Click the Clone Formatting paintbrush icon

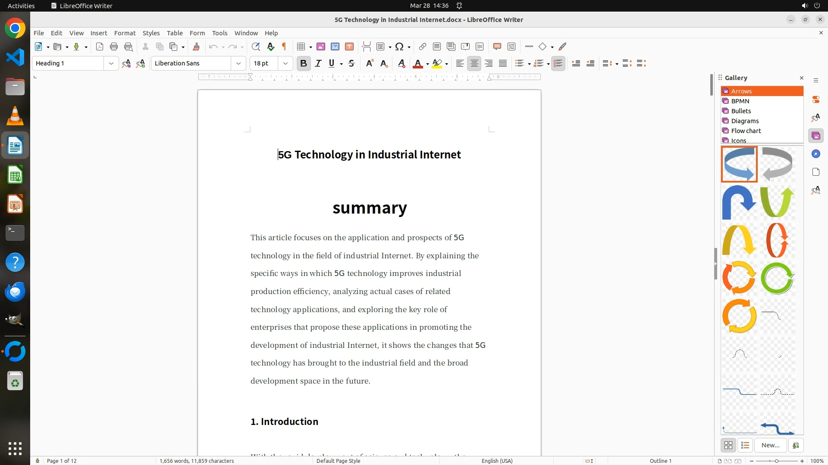[196, 46]
